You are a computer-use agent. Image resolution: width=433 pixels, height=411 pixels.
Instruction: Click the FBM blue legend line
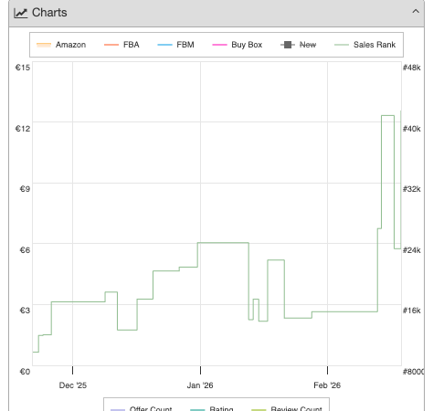[164, 45]
